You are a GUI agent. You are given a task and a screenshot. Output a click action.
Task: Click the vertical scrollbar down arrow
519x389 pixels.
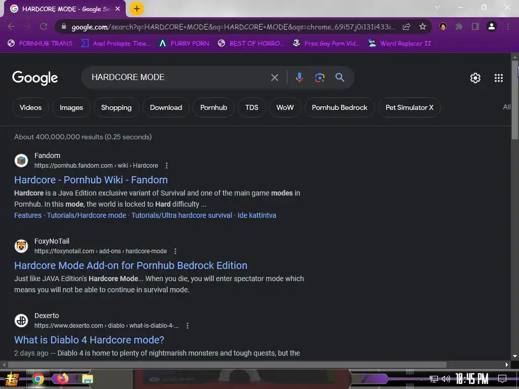[515, 356]
